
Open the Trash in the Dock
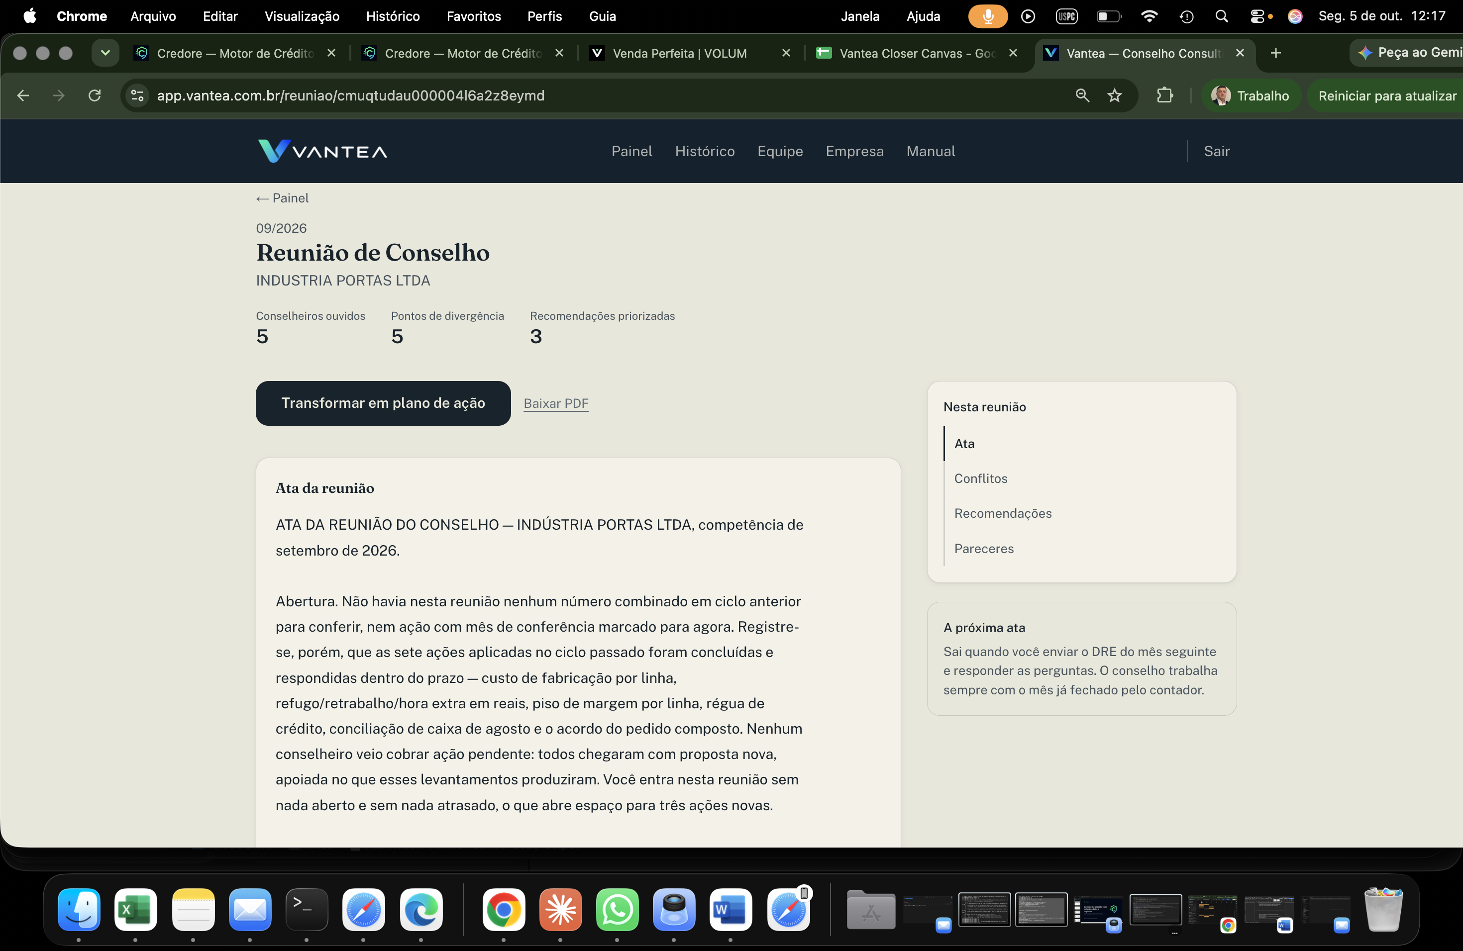coord(1383,909)
